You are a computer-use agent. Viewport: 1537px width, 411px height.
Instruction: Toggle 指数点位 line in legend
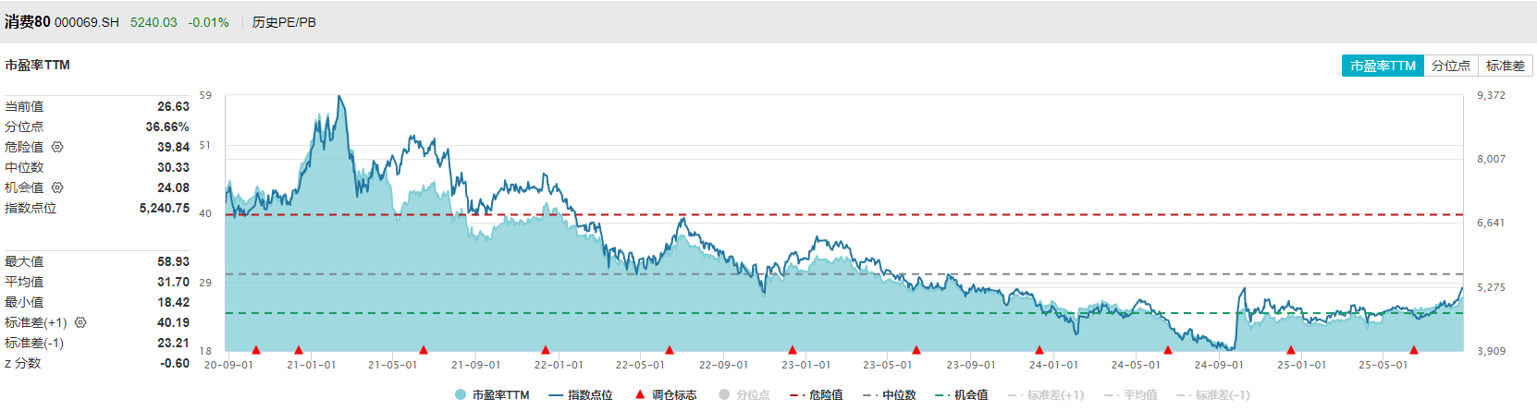pyautogui.click(x=580, y=394)
